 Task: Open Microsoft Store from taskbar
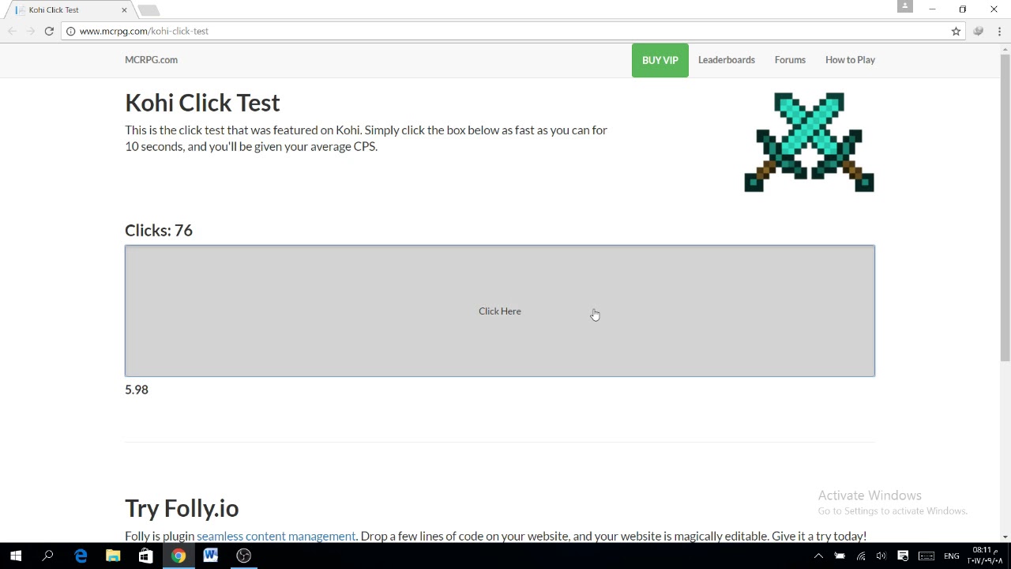click(x=145, y=556)
